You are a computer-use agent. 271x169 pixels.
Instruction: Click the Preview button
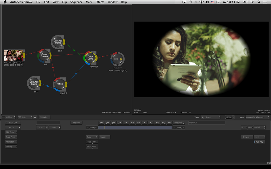point(76,123)
